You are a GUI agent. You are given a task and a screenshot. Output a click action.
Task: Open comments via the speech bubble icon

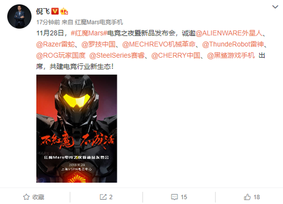(x=174, y=197)
